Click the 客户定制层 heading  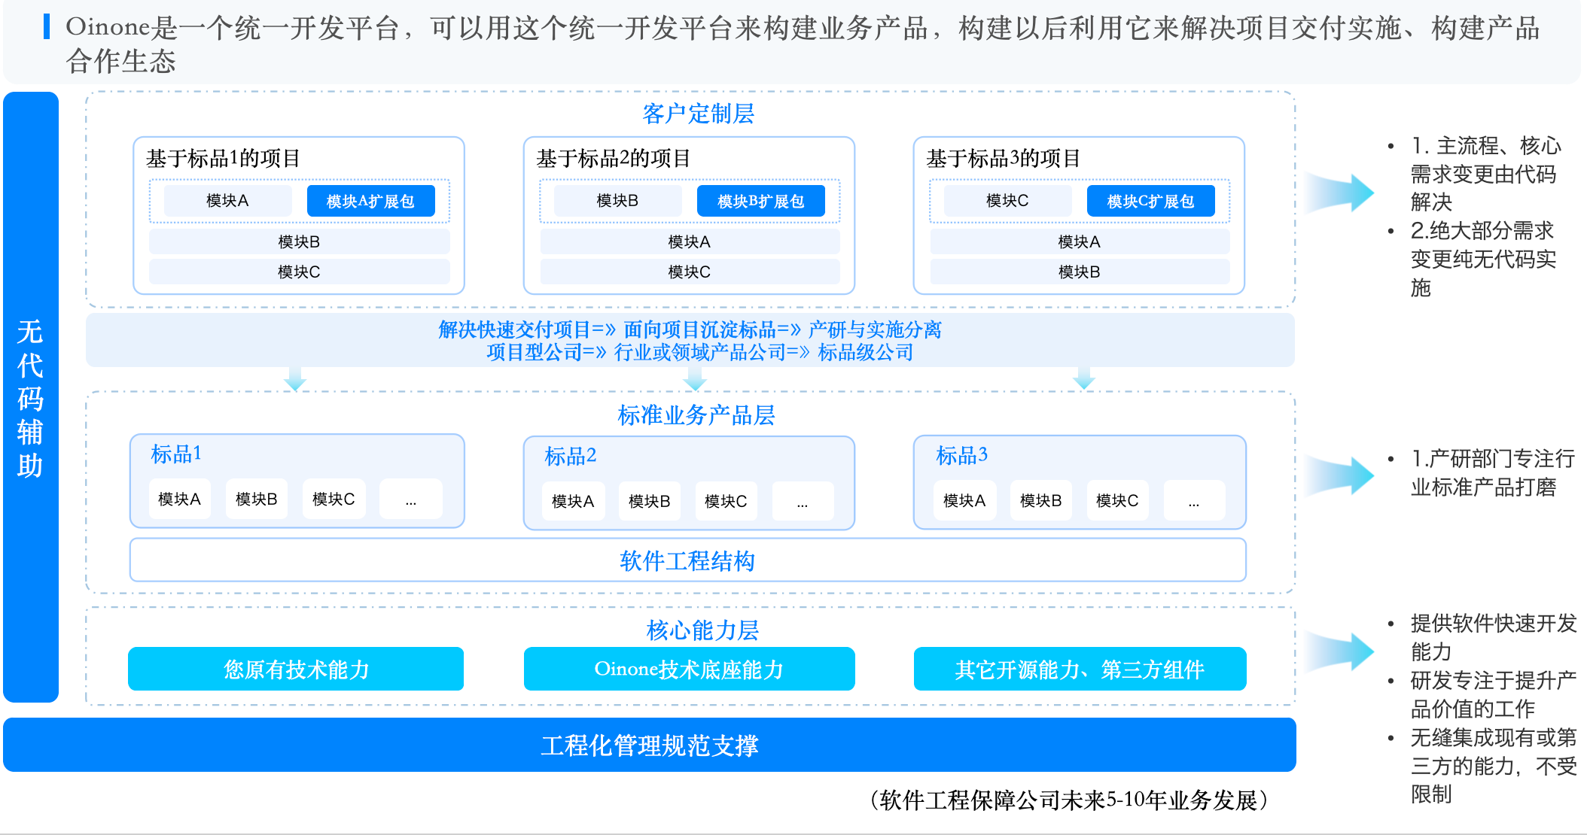pos(698,114)
